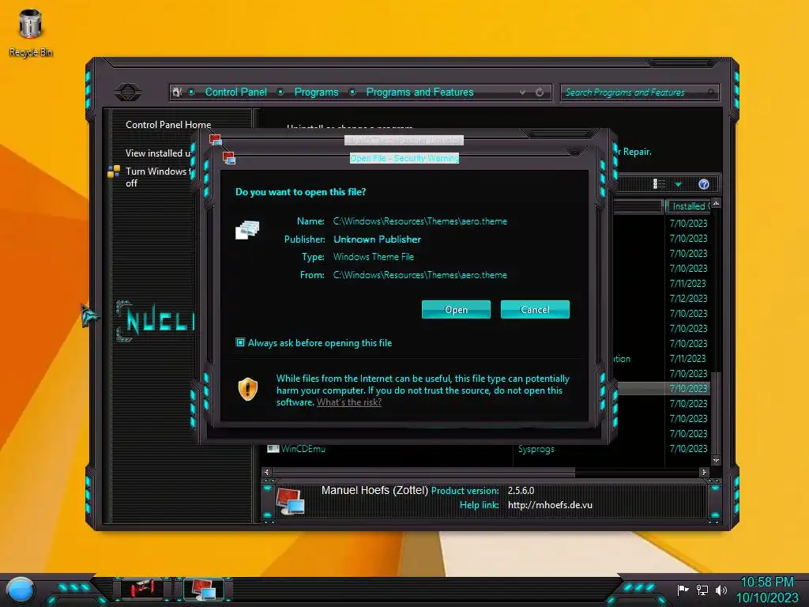Click the Start orb button

click(x=21, y=590)
